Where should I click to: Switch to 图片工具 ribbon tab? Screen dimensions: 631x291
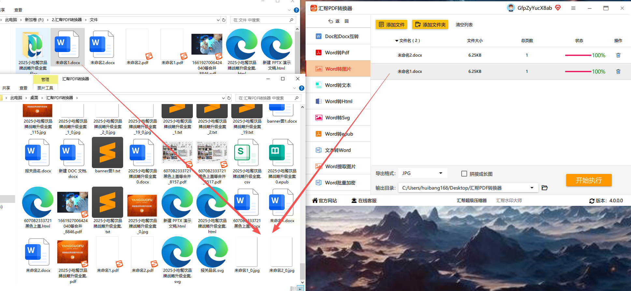pyautogui.click(x=45, y=88)
